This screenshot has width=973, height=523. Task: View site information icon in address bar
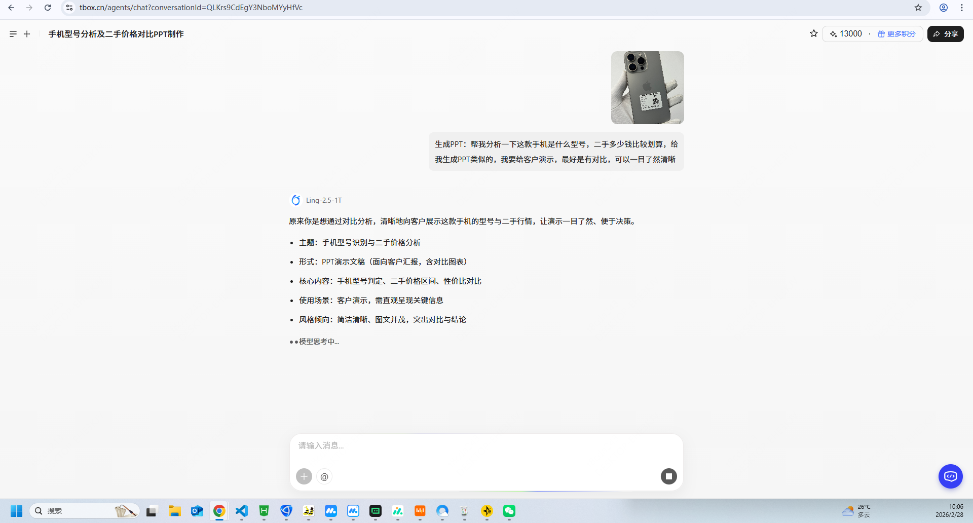point(69,8)
